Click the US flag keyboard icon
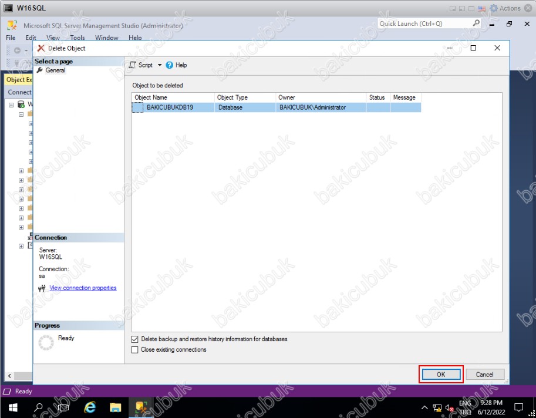This screenshot has height=418, width=536. click(x=481, y=9)
